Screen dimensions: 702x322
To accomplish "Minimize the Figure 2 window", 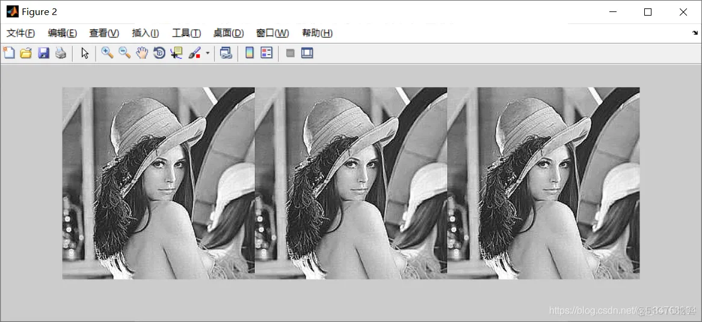I will click(612, 12).
